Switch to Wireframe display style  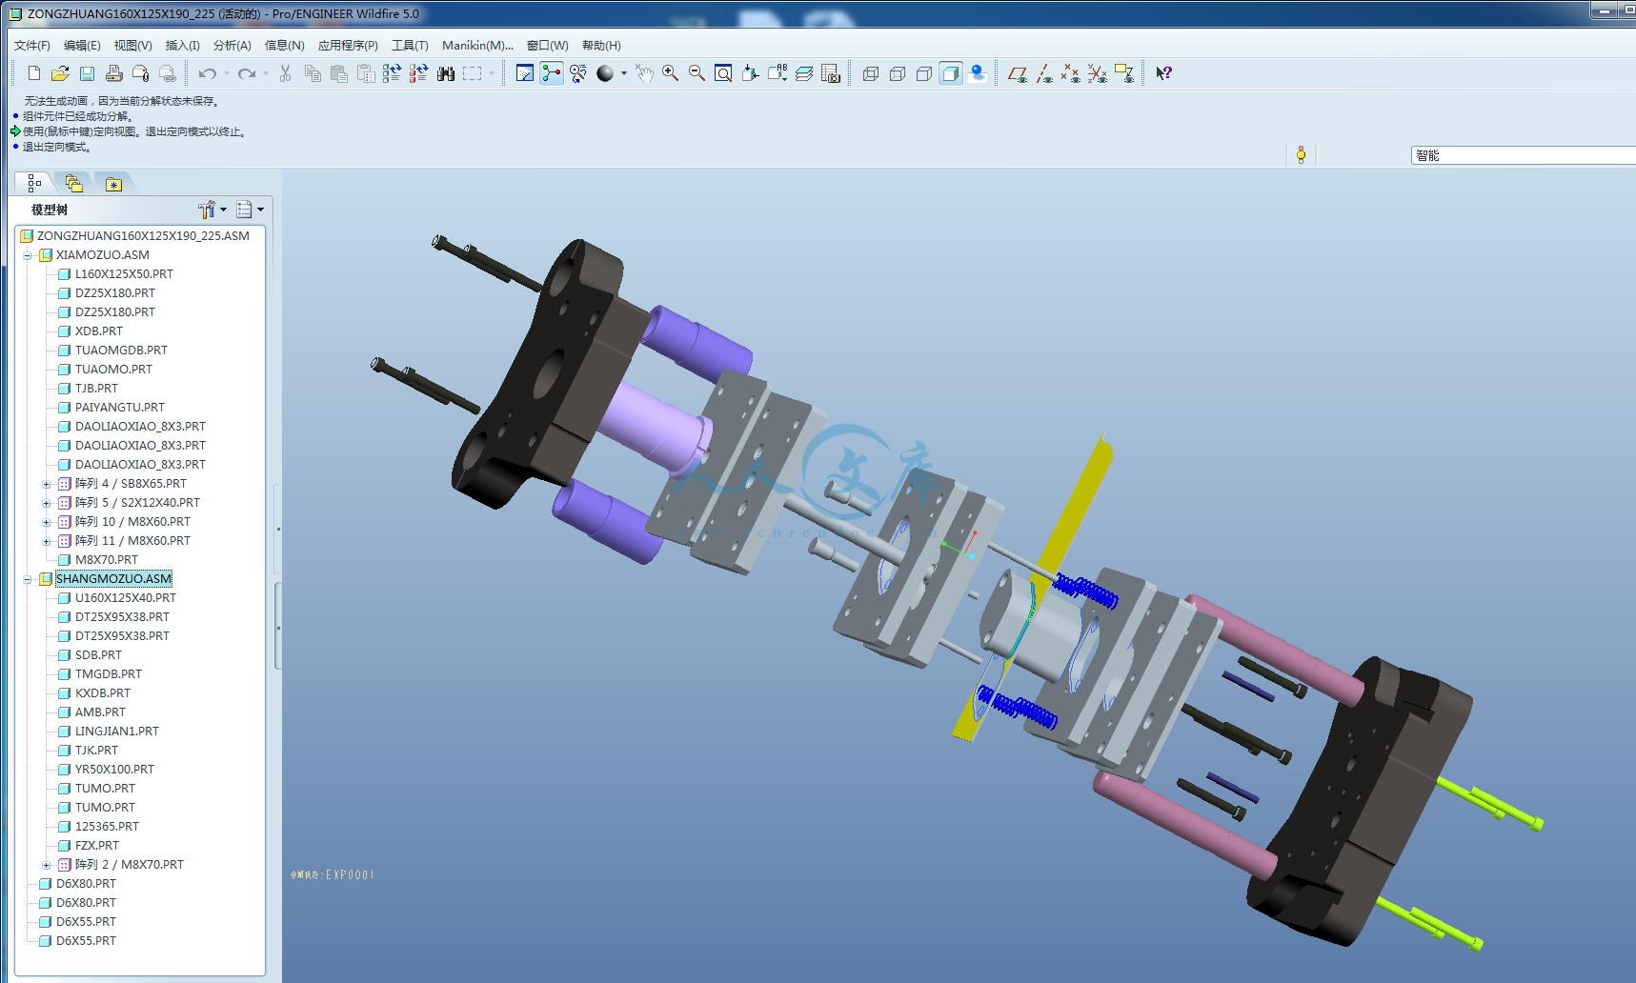coord(871,73)
